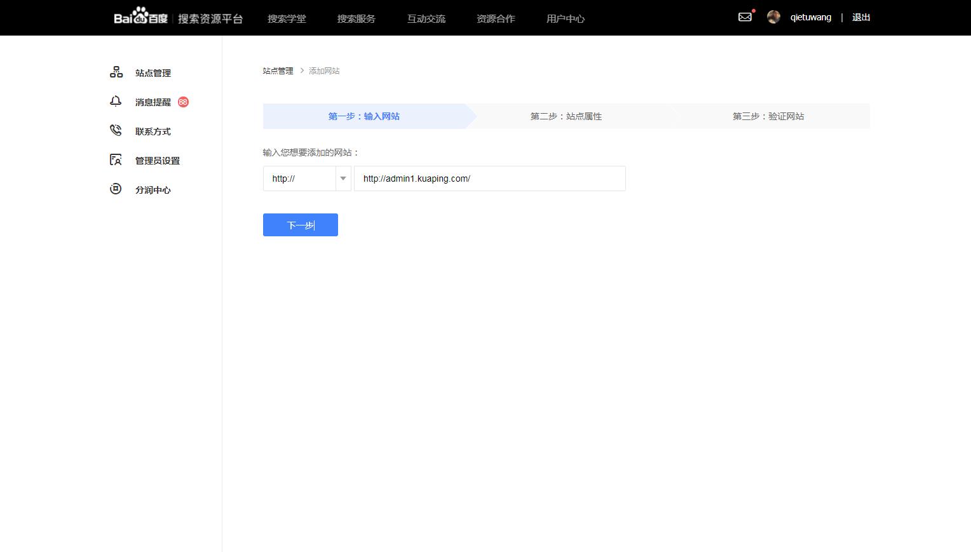
Task: Click the red 88 notification badge
Action: point(183,102)
